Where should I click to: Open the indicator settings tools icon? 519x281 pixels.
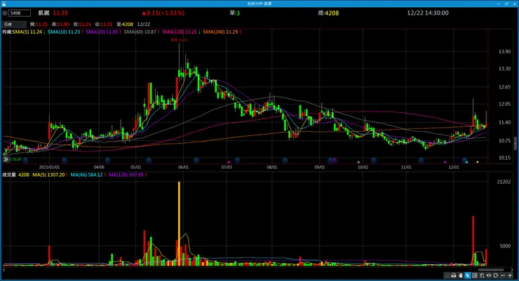(x=482, y=275)
